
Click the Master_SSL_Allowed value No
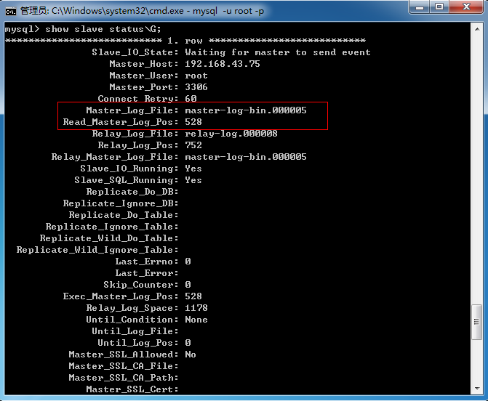point(191,355)
